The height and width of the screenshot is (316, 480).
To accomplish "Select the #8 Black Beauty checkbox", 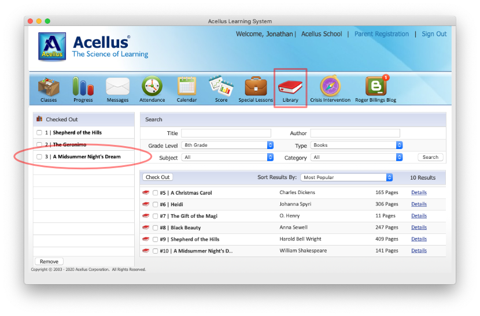I will 155,228.
